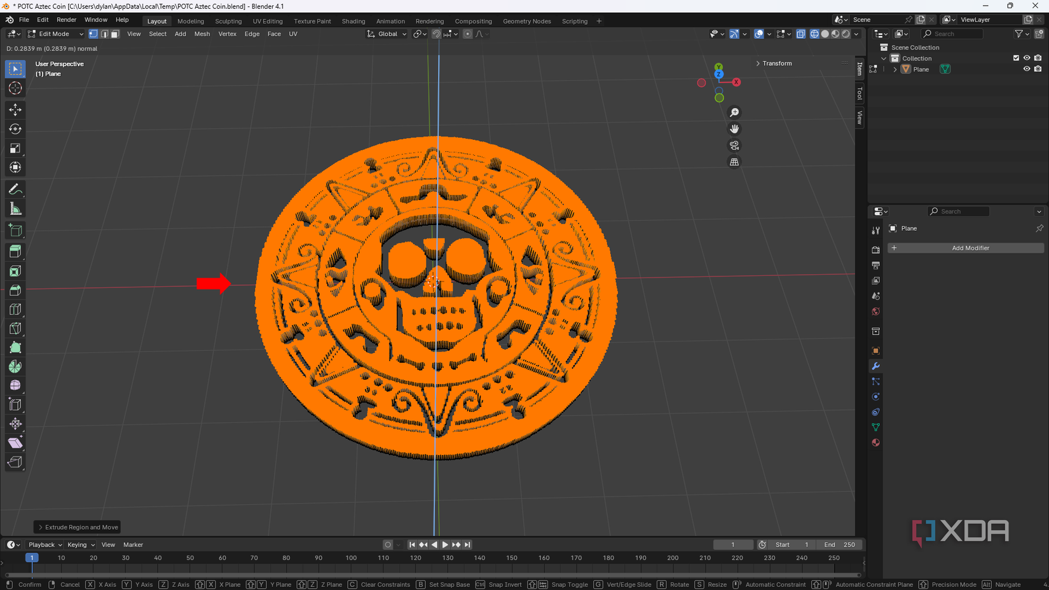The width and height of the screenshot is (1049, 590).
Task: Click the zoom viewport magnifier icon
Action: [734, 113]
